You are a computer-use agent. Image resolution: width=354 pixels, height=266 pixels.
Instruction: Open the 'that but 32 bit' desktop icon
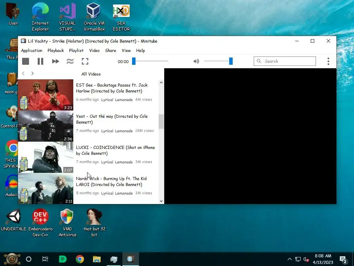click(x=94, y=223)
